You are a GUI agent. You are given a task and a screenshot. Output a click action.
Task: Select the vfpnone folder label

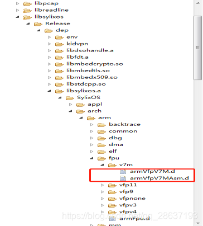click(132, 198)
